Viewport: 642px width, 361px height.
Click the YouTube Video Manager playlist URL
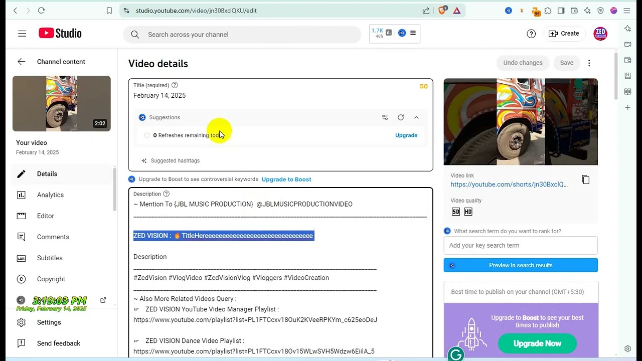pos(255,320)
